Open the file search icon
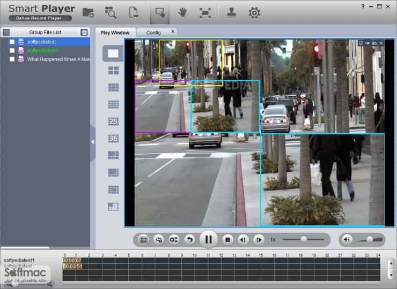This screenshot has width=397, height=289. coord(111,12)
